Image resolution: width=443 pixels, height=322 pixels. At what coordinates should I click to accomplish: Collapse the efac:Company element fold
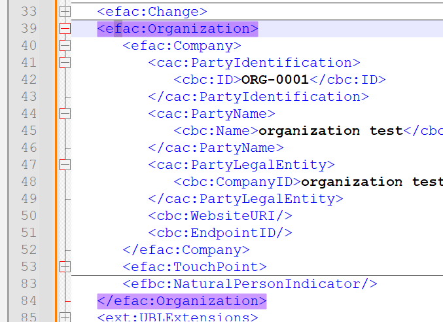pos(65,45)
